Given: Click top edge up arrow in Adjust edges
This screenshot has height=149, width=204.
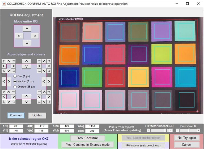Looking at the screenshot, I should point(26,61).
